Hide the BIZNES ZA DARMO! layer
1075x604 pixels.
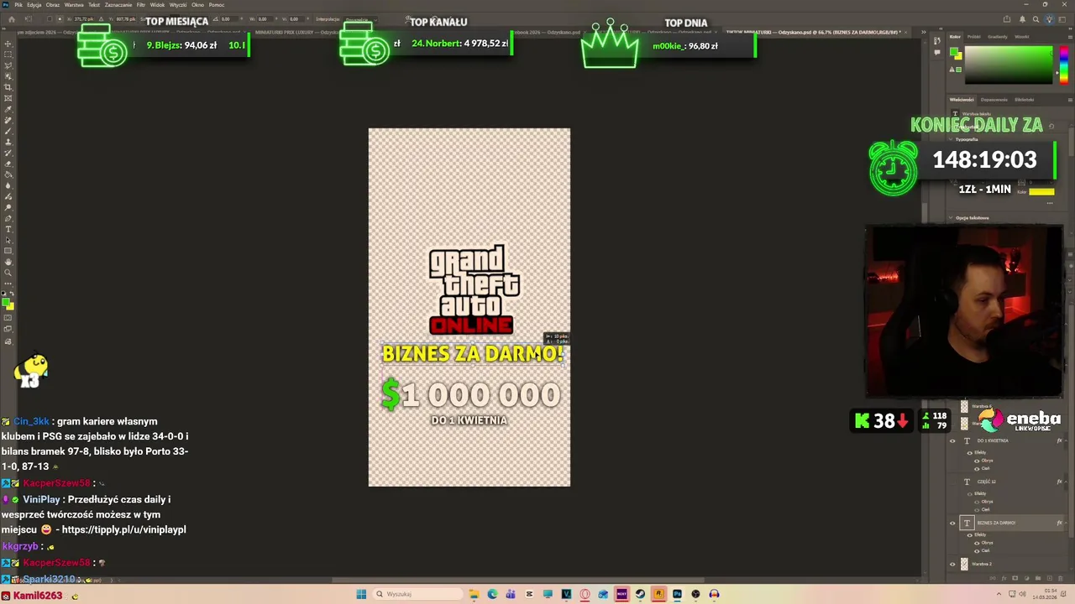point(952,523)
